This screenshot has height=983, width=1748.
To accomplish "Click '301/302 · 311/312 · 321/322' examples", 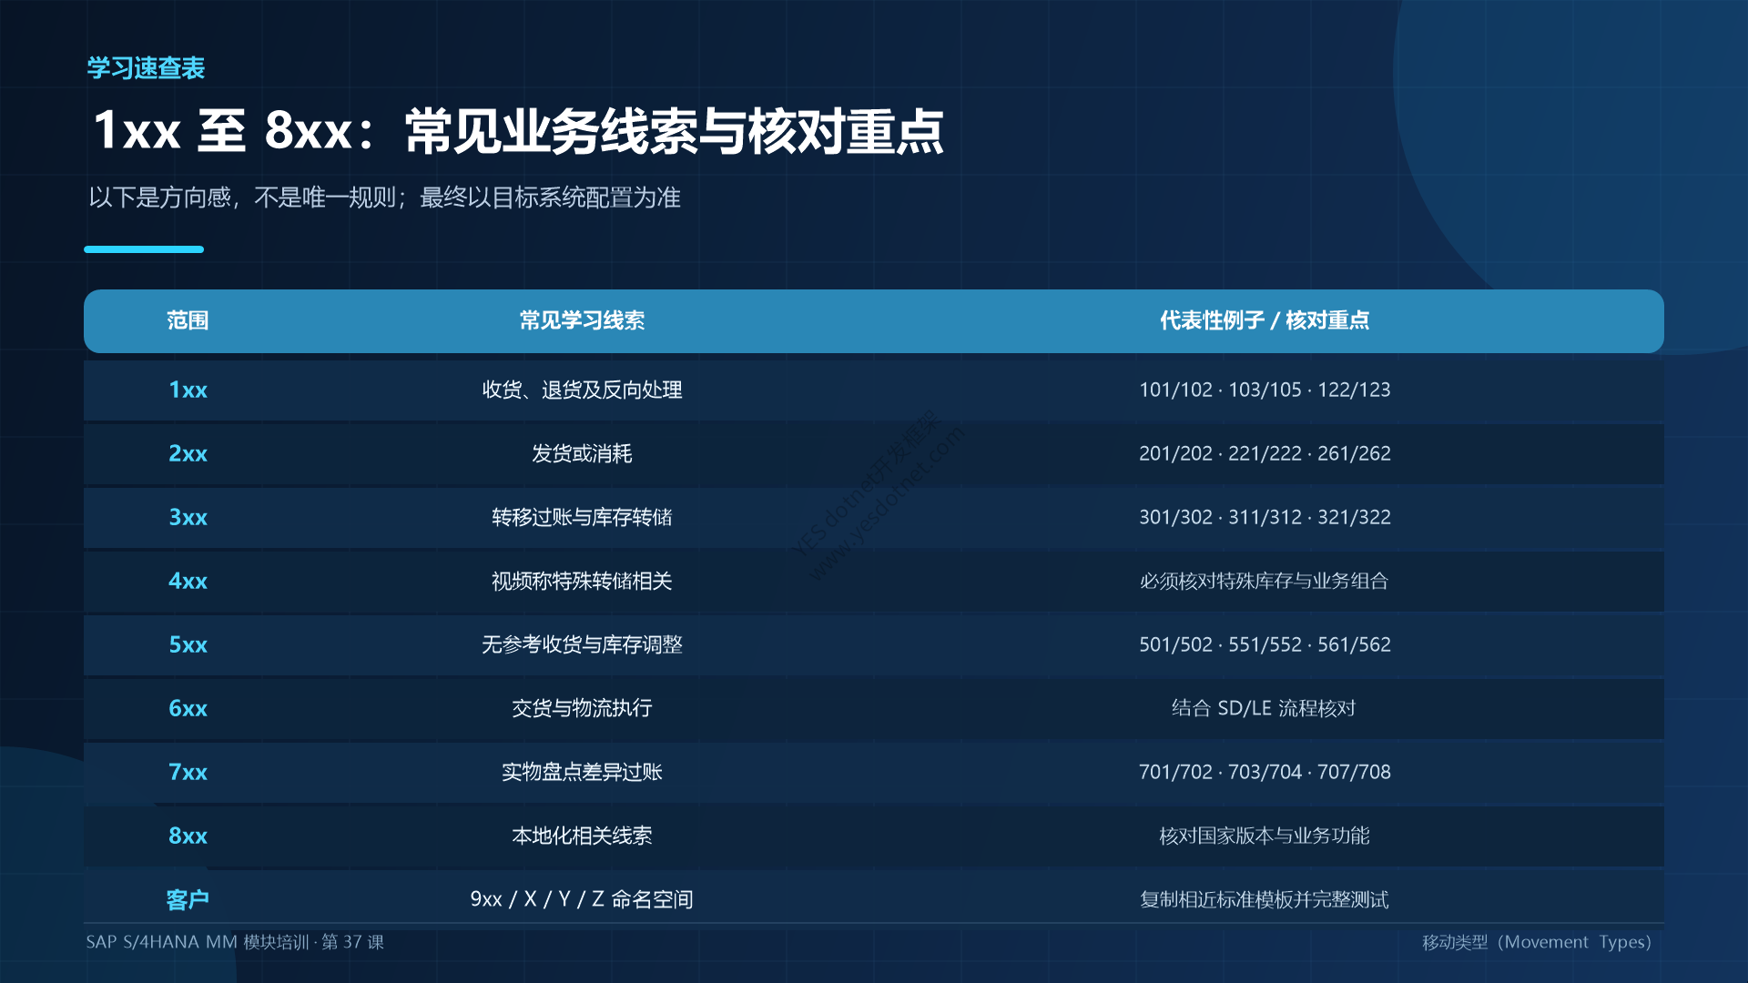I will (x=1265, y=517).
